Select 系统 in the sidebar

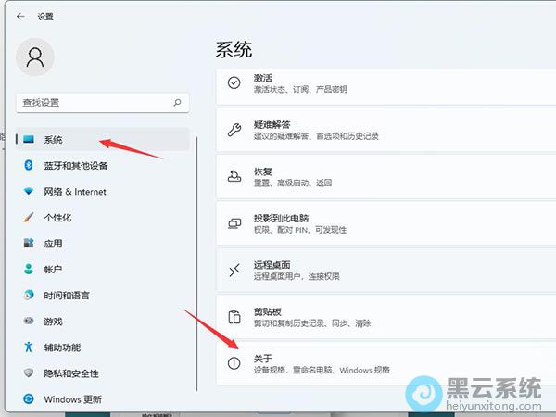54,139
